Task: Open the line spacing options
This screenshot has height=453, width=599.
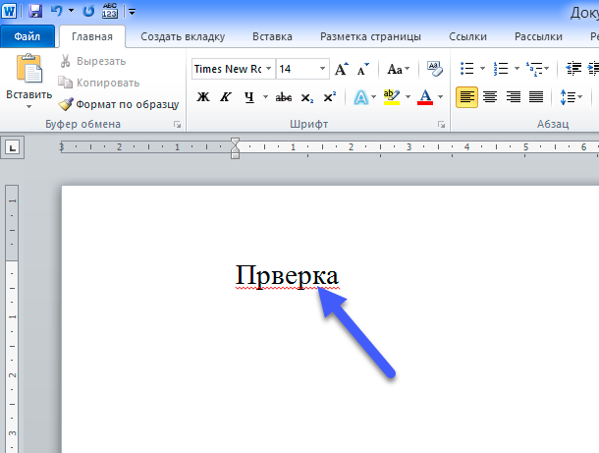Action: tap(571, 97)
